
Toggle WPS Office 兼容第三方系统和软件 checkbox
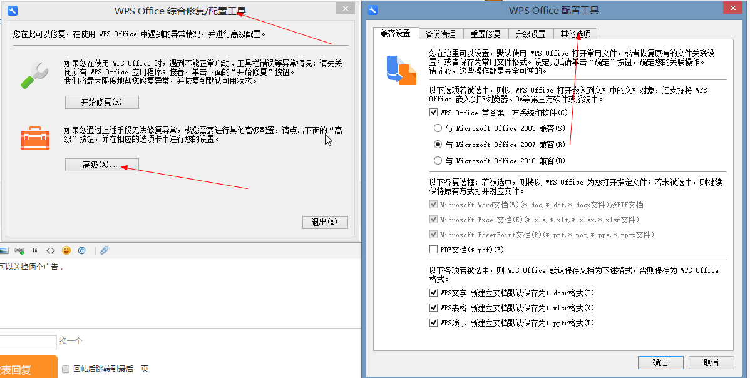pos(433,112)
